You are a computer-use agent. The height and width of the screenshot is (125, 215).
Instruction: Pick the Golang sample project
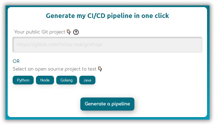(67, 80)
